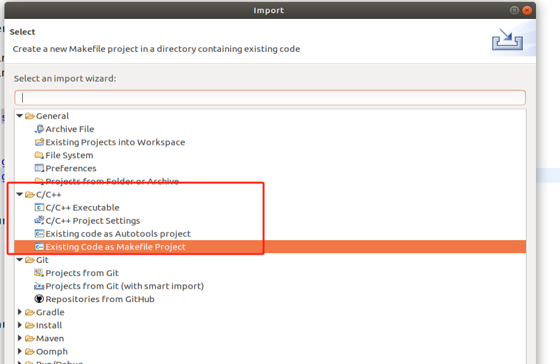Screen dimensions: 560x364
Task: Collapse the Git category
Action: tap(20, 260)
